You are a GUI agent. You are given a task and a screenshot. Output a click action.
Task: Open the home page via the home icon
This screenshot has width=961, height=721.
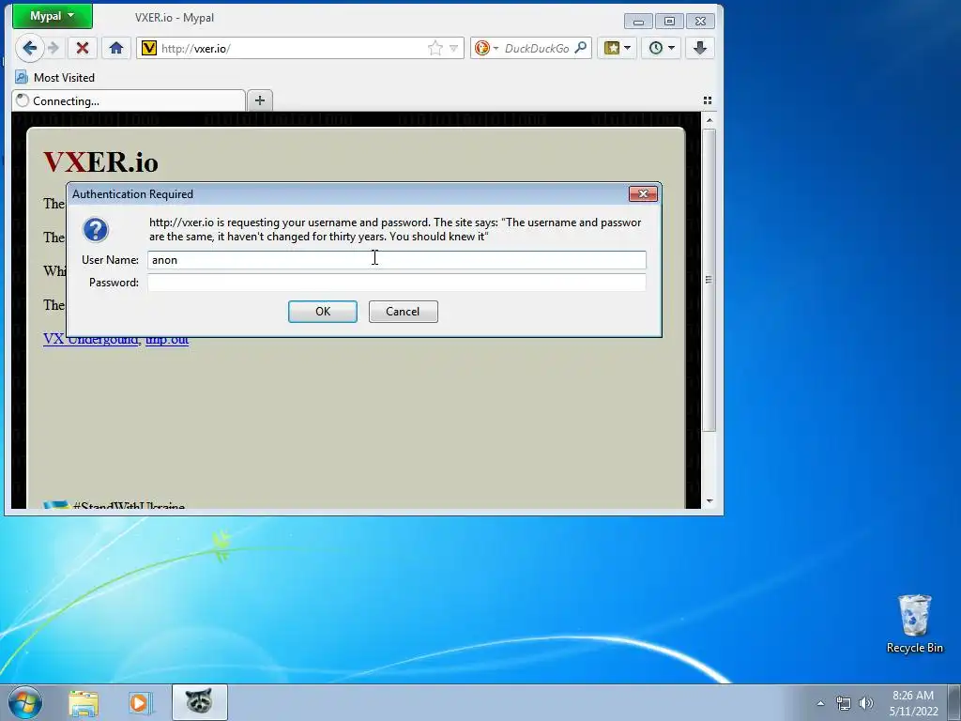[115, 48]
